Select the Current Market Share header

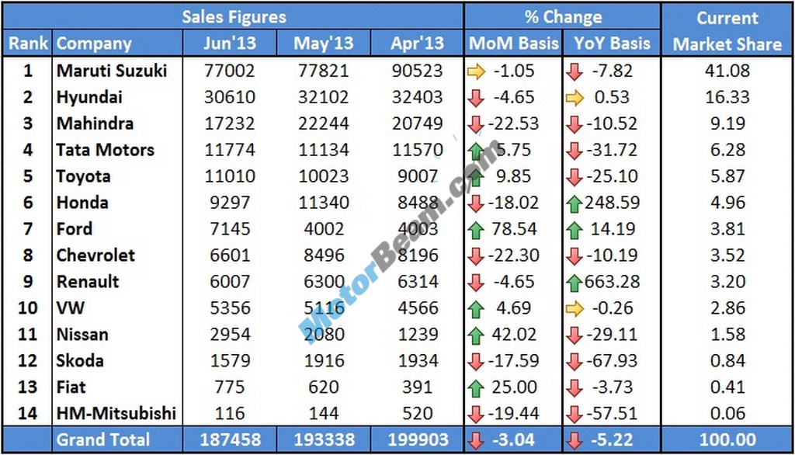(x=727, y=30)
